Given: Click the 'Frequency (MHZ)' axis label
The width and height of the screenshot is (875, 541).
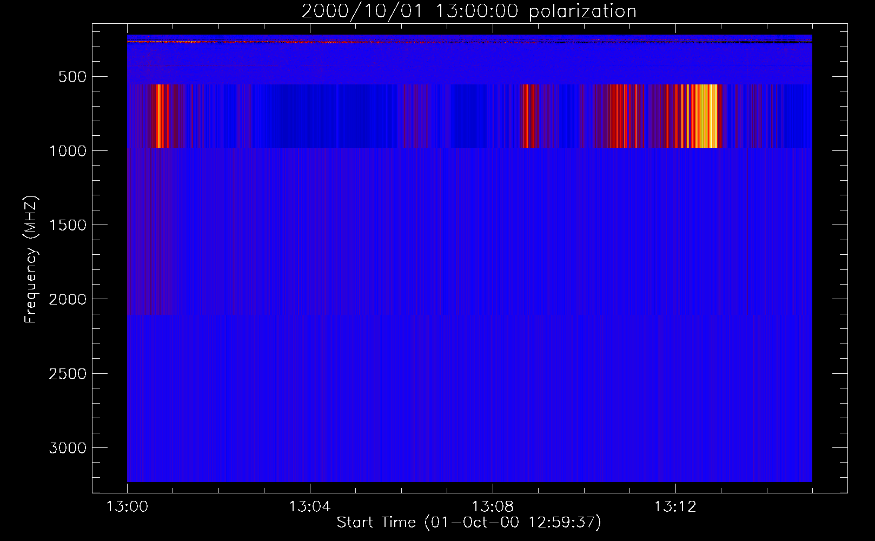Looking at the screenshot, I should click(31, 260).
